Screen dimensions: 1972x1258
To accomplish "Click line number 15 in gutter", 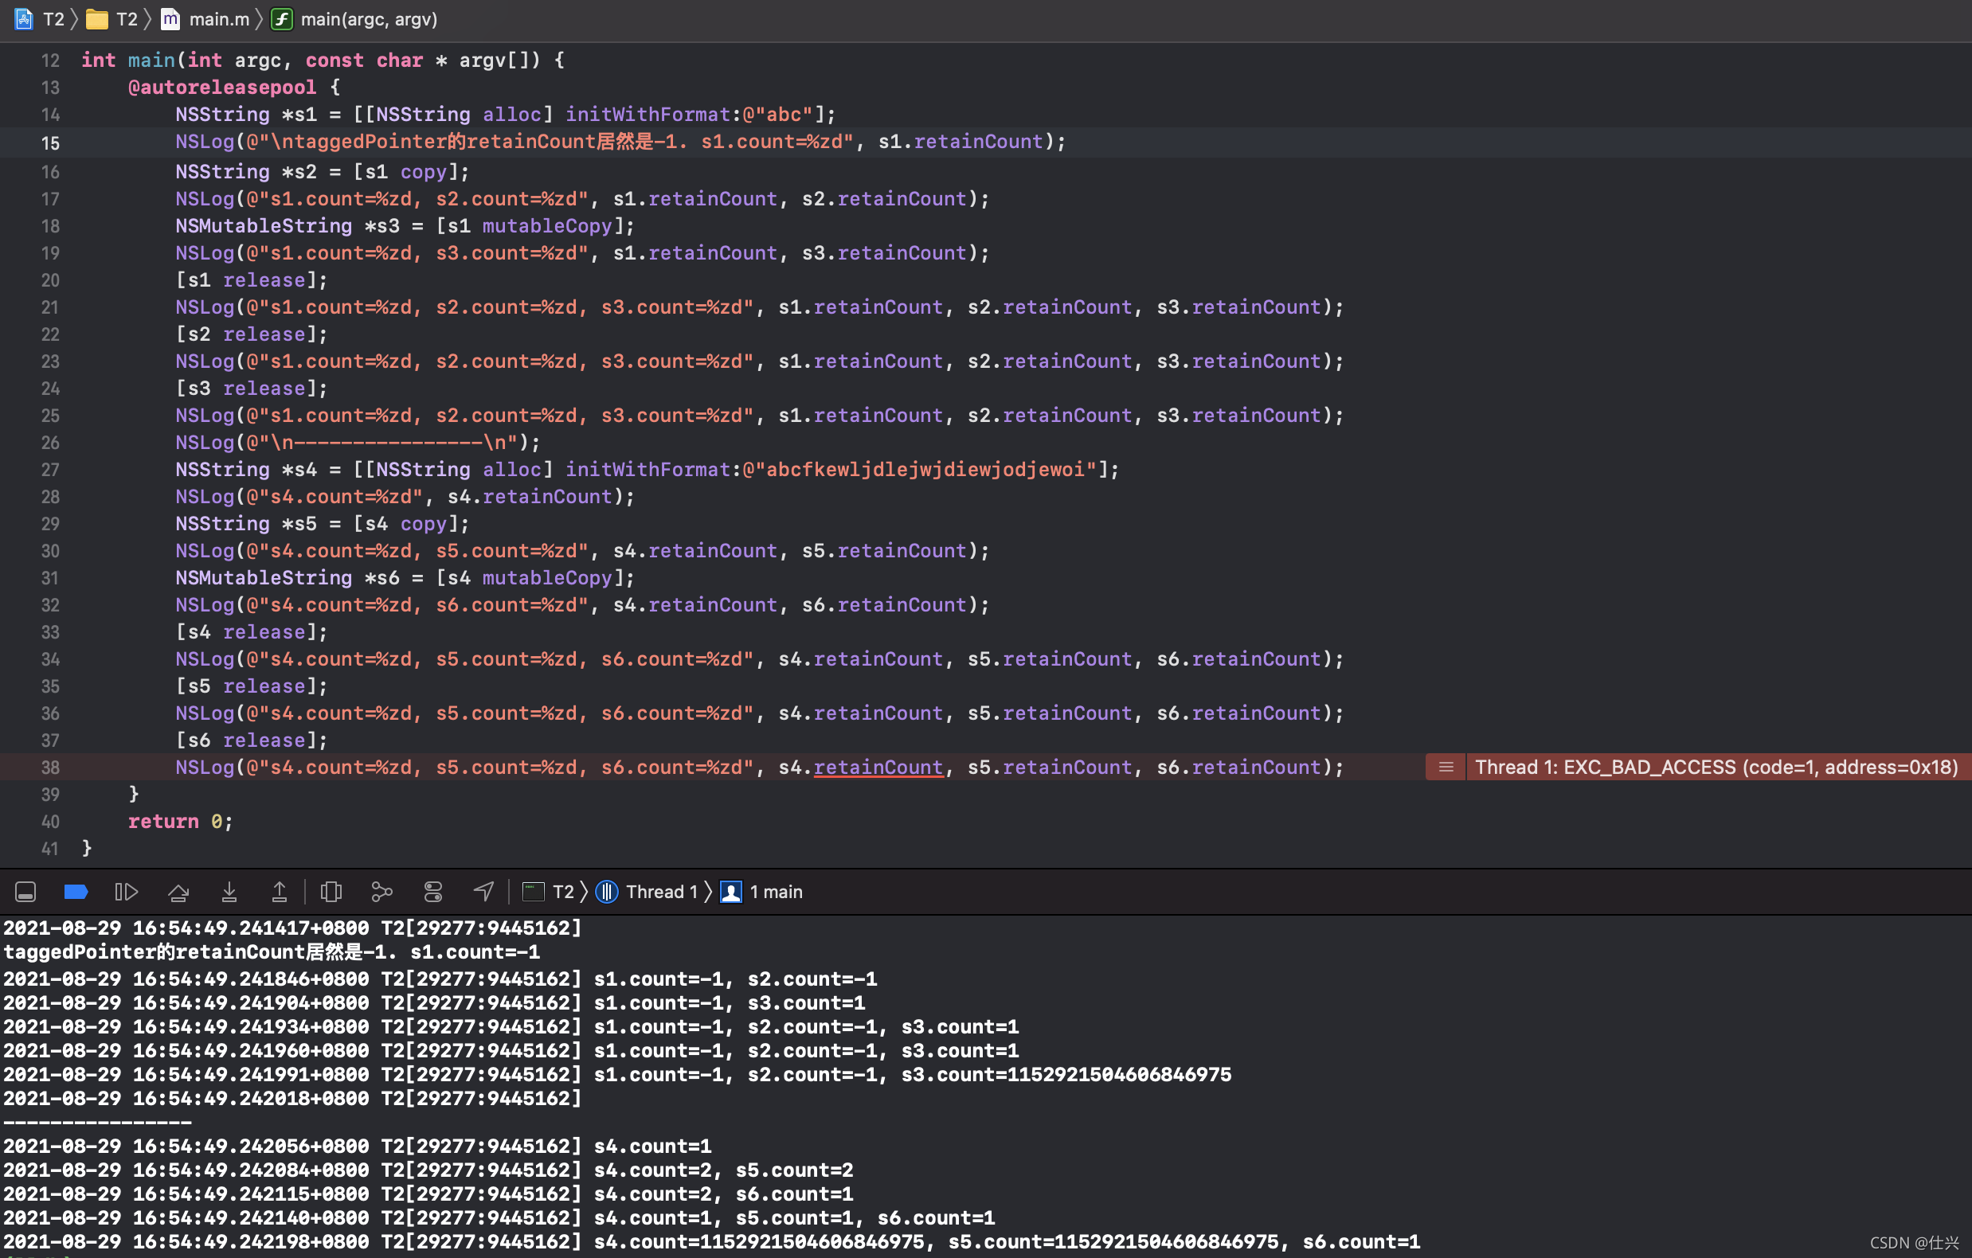I will [50, 143].
